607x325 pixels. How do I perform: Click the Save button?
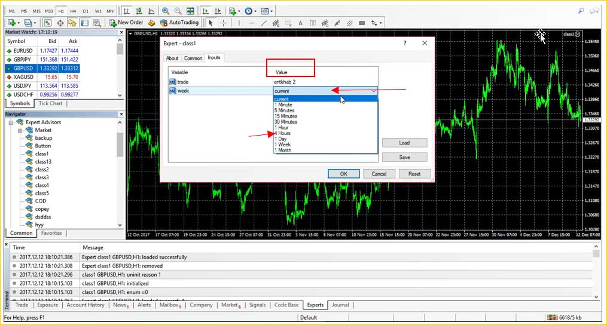point(404,157)
